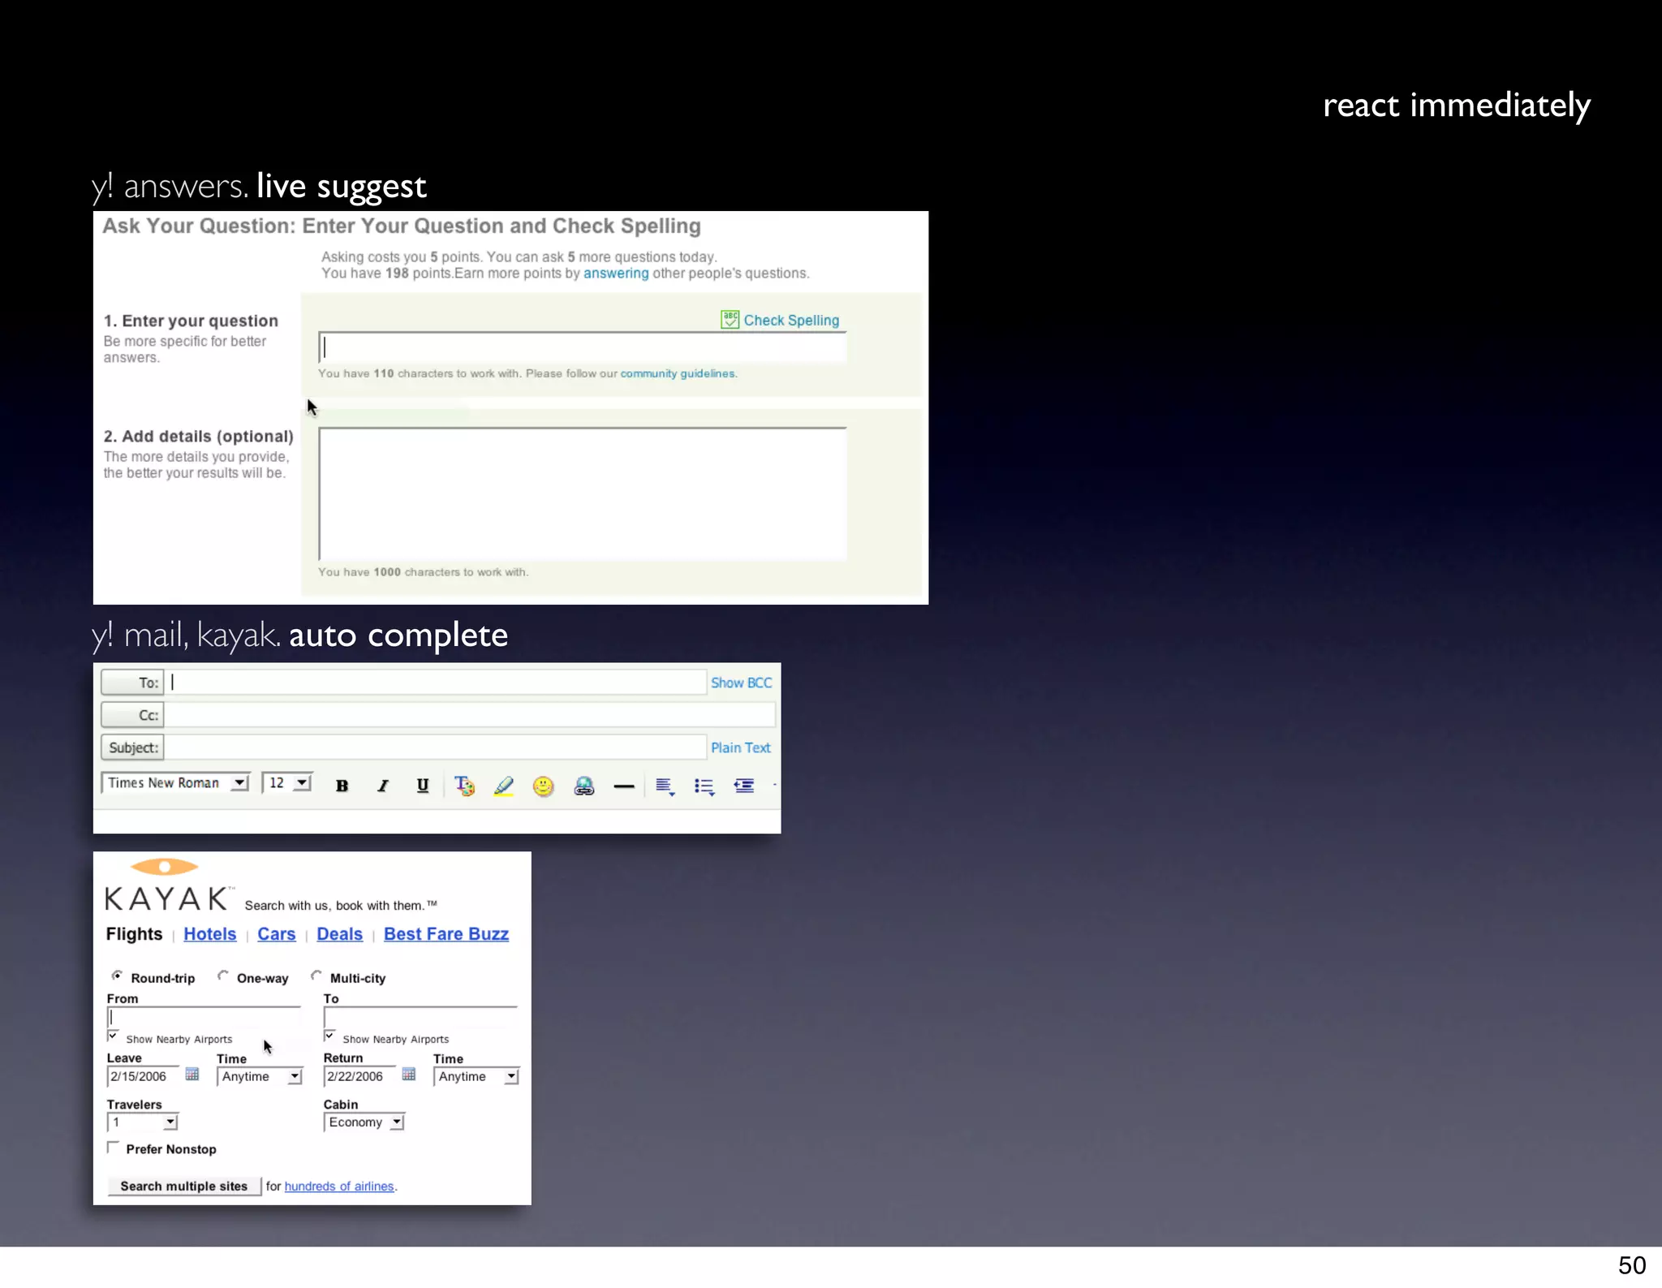Viewport: 1662px width, 1288px height.
Task: Select the One-way radio button
Action: [222, 976]
